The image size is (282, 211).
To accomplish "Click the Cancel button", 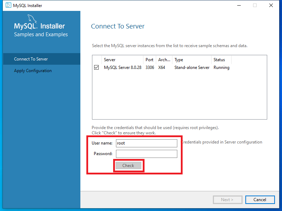I will (260, 200).
